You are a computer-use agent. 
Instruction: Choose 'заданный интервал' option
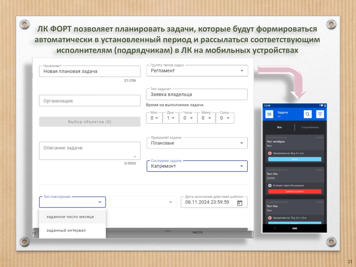[x=72, y=230]
